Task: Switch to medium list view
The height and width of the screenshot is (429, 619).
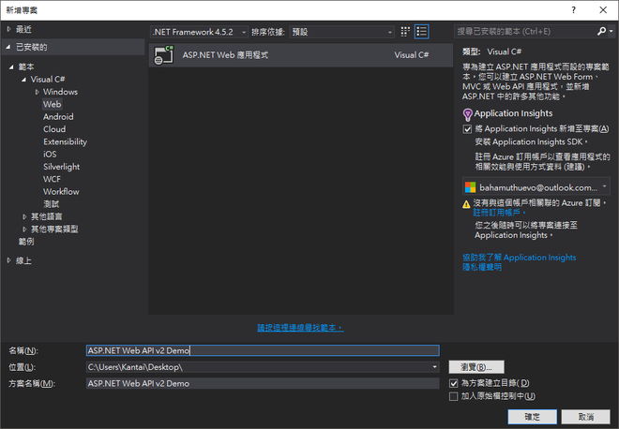Action: (x=422, y=32)
